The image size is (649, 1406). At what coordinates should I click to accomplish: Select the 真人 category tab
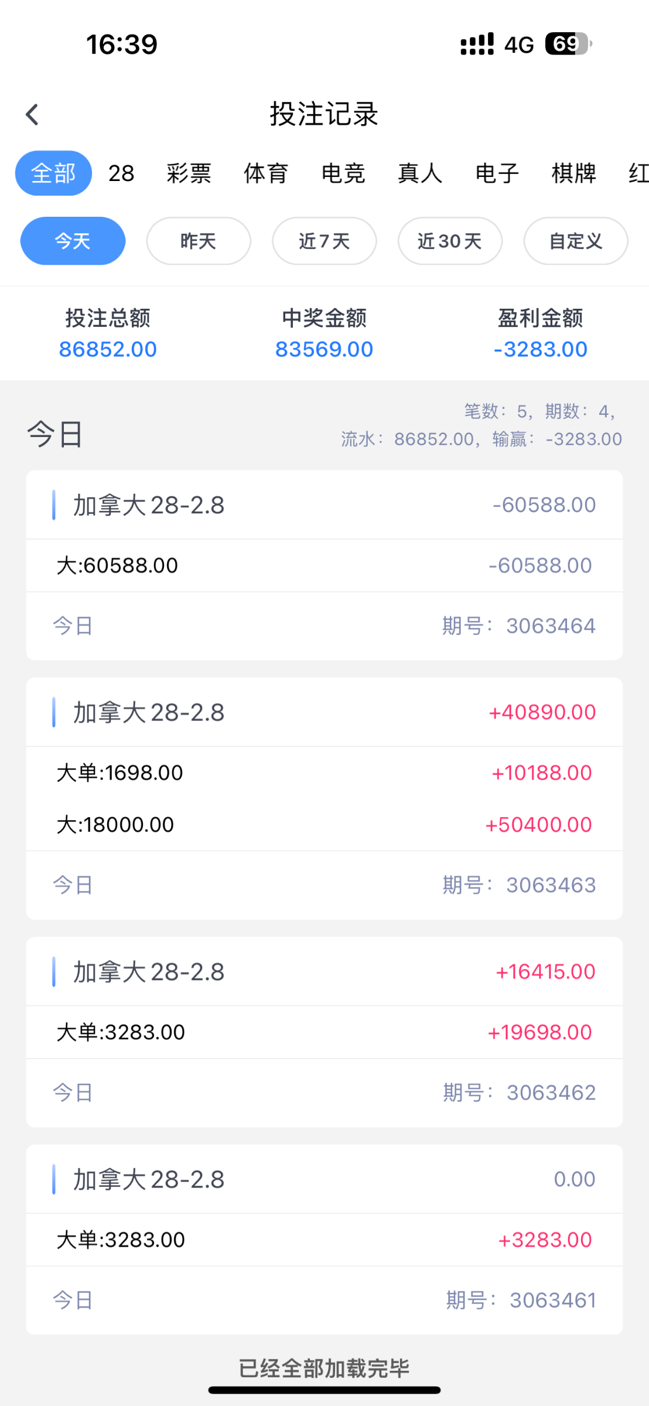pos(420,173)
